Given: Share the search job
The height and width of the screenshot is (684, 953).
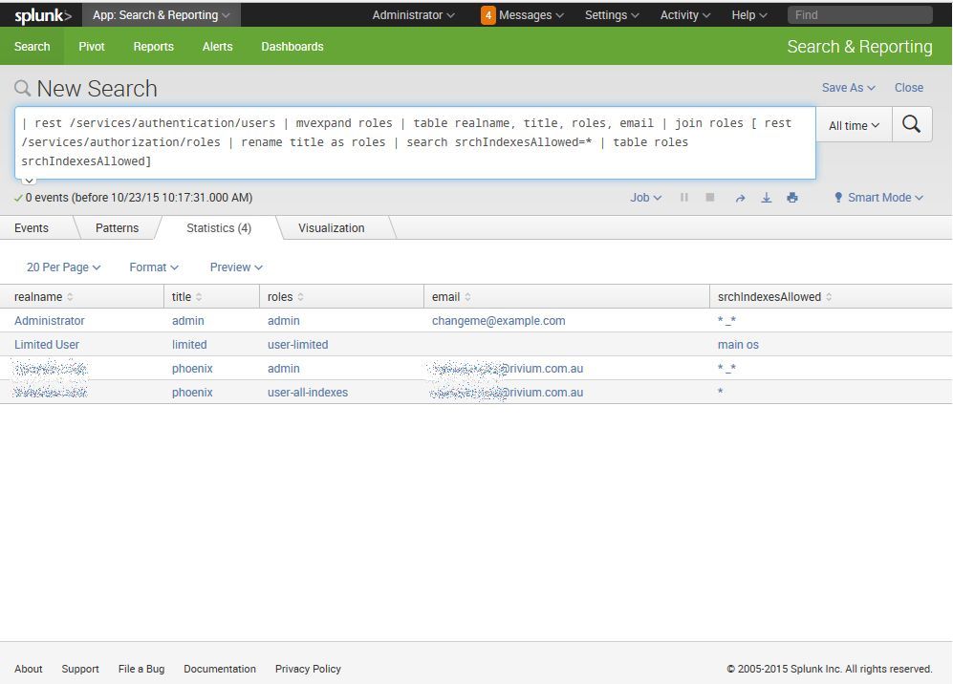Looking at the screenshot, I should coord(740,198).
